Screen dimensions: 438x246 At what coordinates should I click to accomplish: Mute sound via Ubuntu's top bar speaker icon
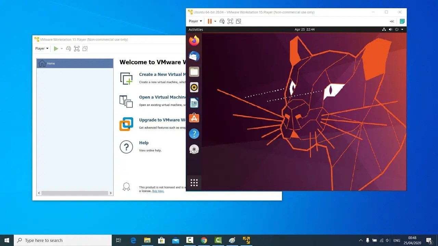click(390, 29)
